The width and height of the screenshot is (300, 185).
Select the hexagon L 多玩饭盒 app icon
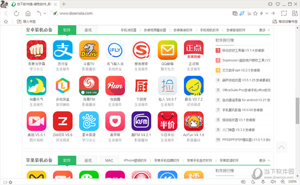point(63,85)
